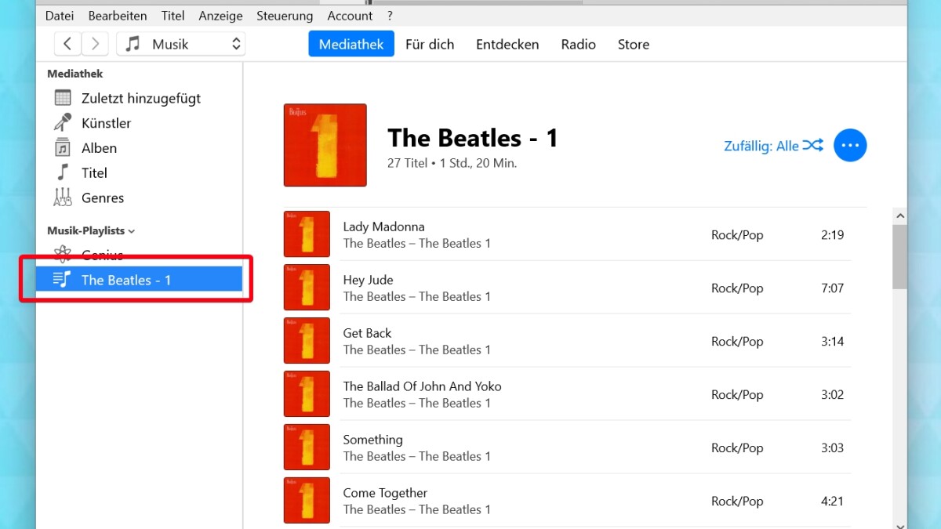Switch the media kind in the Musik selector

pyautogui.click(x=180, y=44)
